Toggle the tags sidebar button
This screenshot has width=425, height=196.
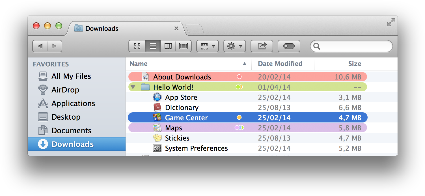[289, 46]
